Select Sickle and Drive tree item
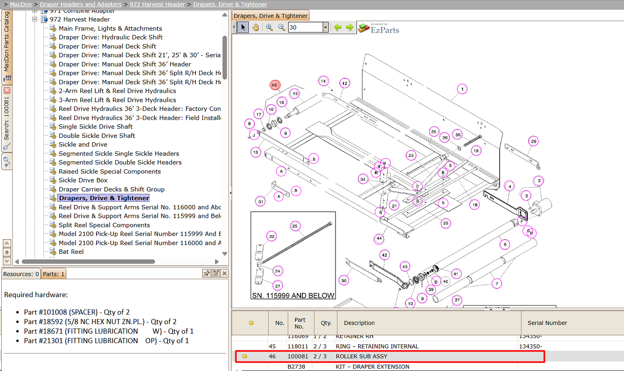The height and width of the screenshot is (371, 624). tap(83, 144)
